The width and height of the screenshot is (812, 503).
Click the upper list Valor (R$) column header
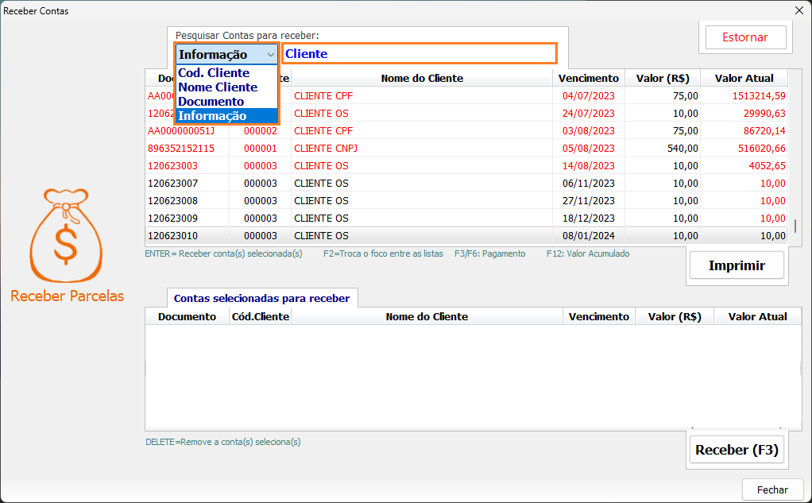[663, 78]
